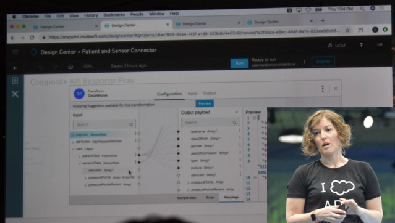Viewport: 395px width, 223px height.
Task: Expand input pressurePointsRecent array
Action: pyautogui.click(x=85, y=185)
